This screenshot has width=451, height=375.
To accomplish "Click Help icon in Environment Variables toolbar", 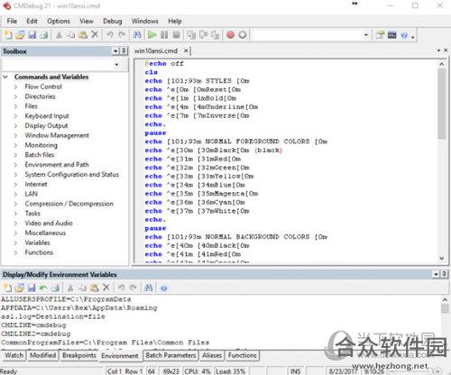I will [x=163, y=288].
